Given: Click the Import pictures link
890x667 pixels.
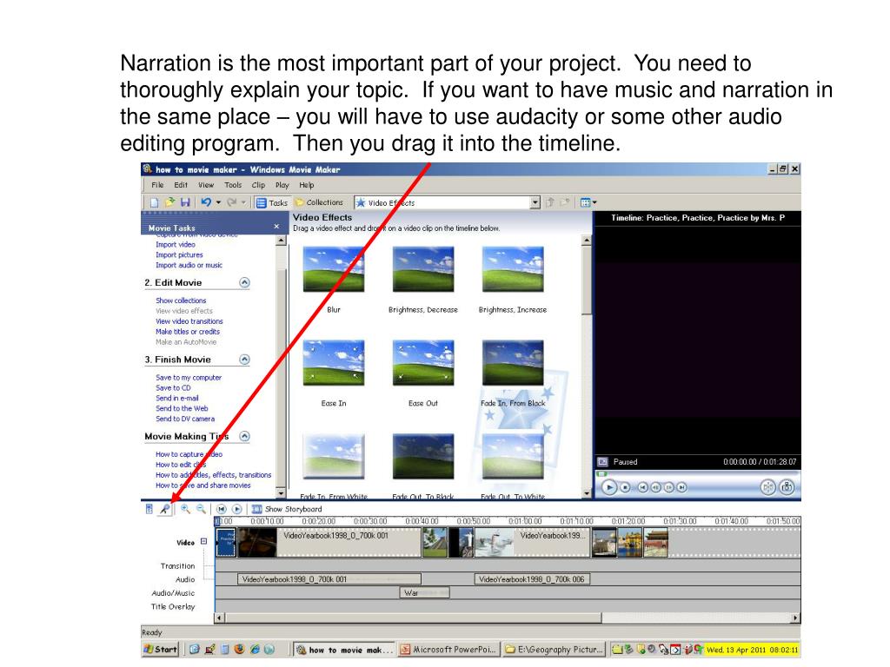Looking at the screenshot, I should (x=179, y=254).
